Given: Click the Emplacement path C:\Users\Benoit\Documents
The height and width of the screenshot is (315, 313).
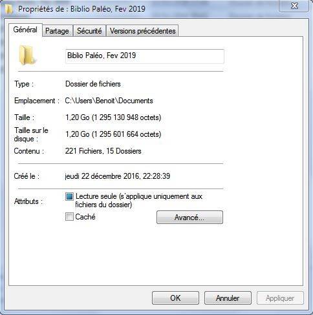Looking at the screenshot, I should coord(109,101).
